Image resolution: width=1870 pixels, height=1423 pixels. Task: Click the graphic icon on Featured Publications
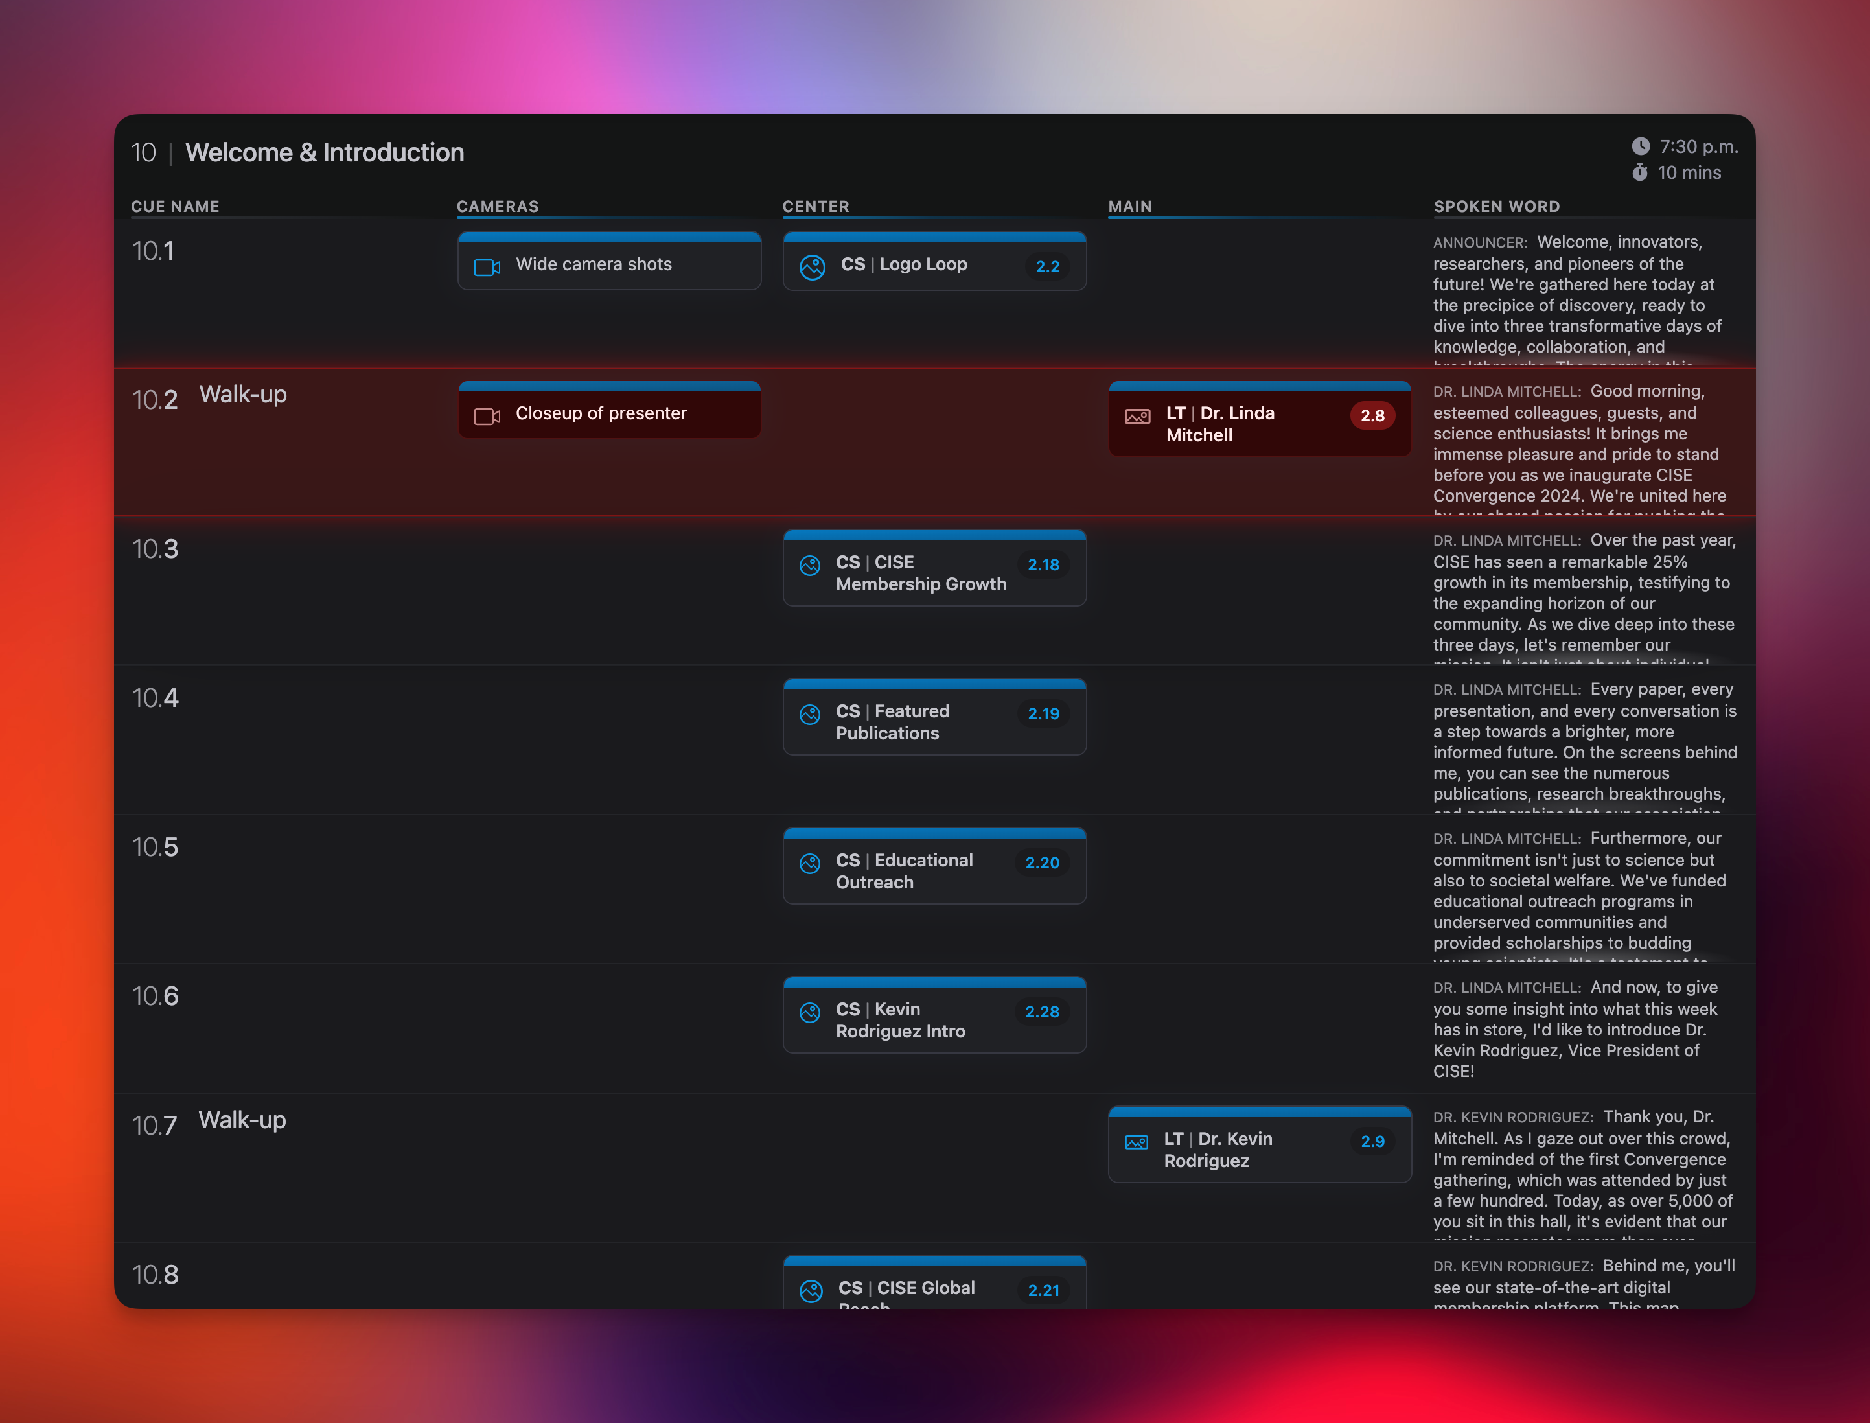[810, 714]
